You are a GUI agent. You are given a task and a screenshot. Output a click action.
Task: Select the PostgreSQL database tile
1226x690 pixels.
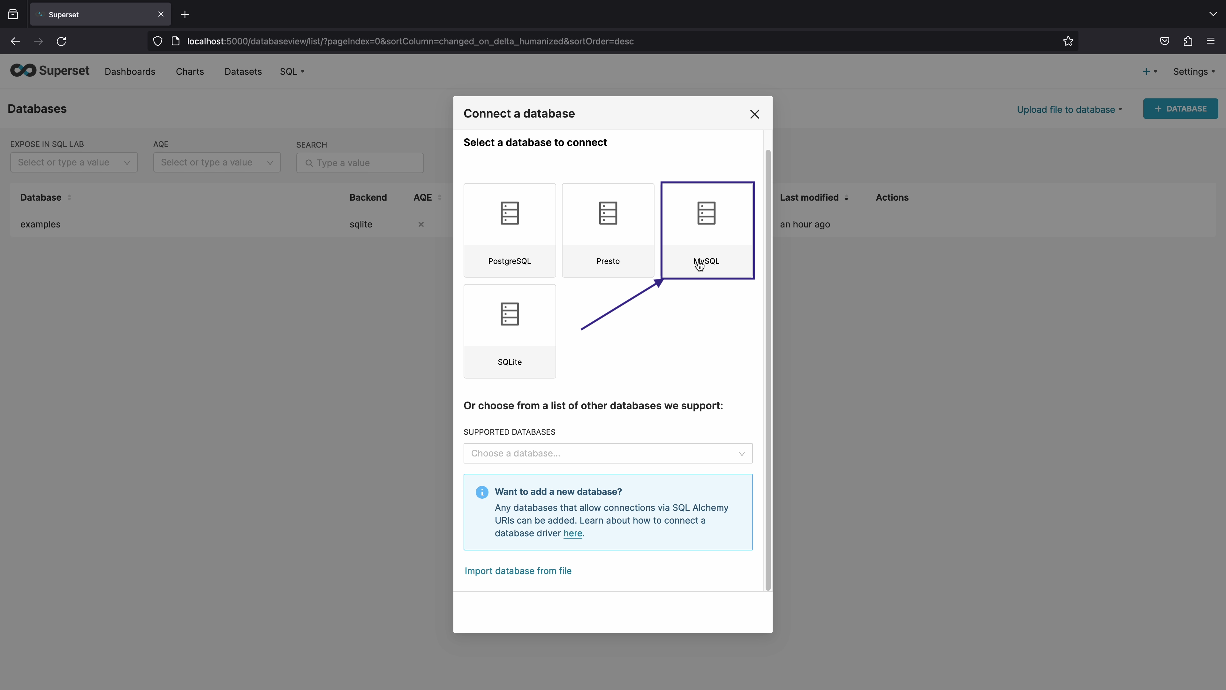coord(509,230)
